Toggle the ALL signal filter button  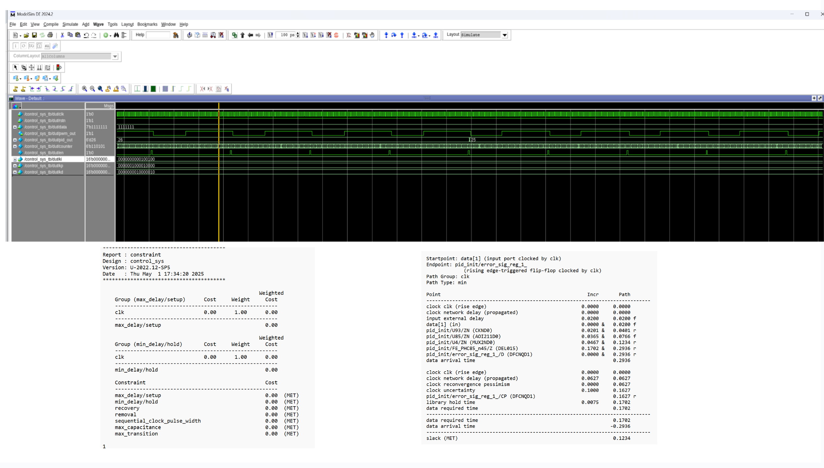point(47,46)
